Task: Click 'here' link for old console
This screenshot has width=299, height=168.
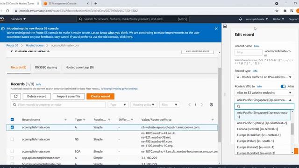Action: [129, 37]
